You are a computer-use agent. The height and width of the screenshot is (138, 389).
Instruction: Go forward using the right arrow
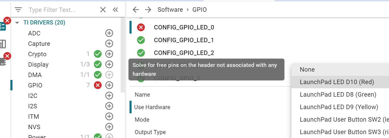(x=148, y=10)
